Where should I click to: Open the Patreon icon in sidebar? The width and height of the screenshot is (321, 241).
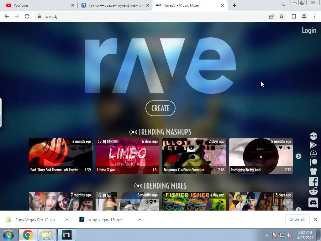click(x=313, y=162)
